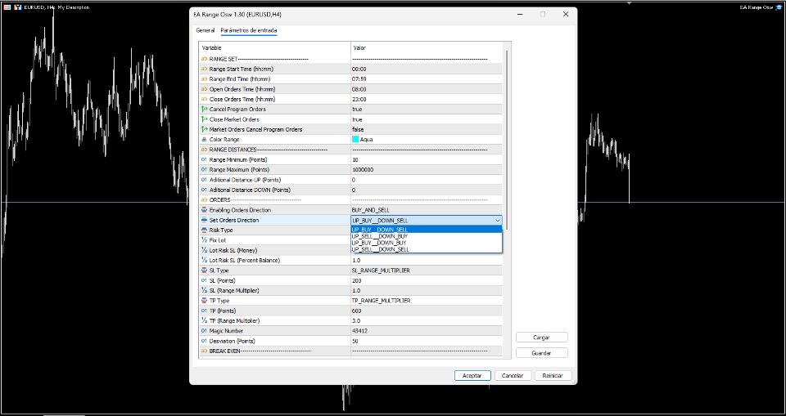Screen dimensions: 786x416
Task: Click the color icon beside Color Range
Action: pos(204,140)
